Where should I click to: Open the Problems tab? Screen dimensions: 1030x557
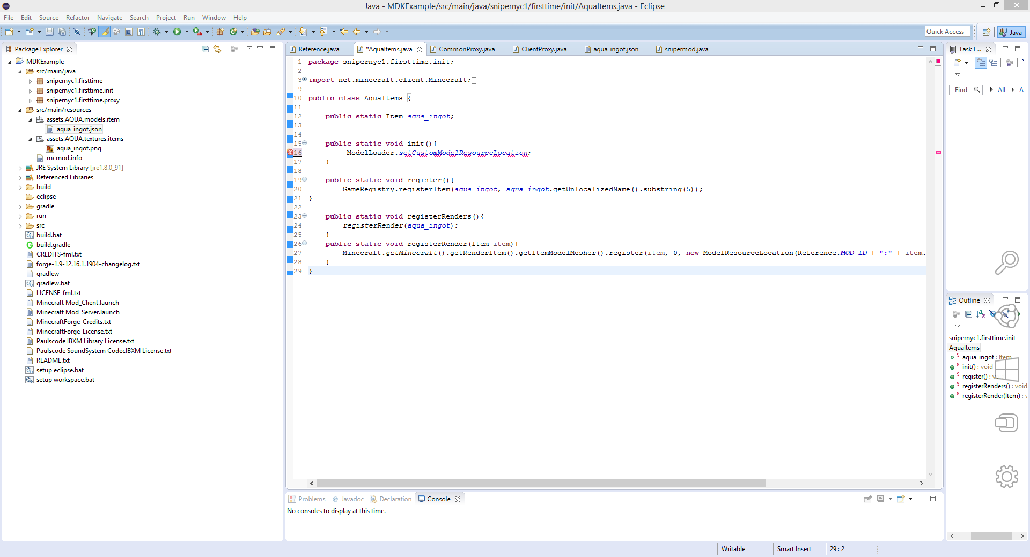[x=307, y=499]
